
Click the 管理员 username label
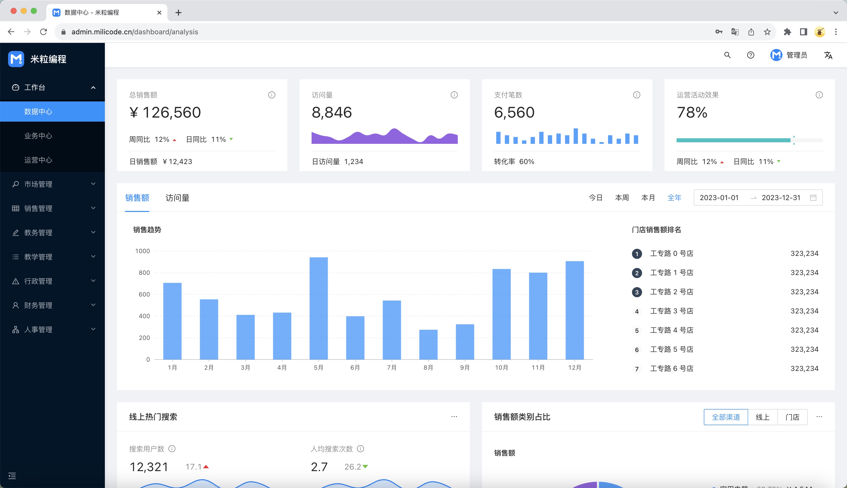[797, 55]
